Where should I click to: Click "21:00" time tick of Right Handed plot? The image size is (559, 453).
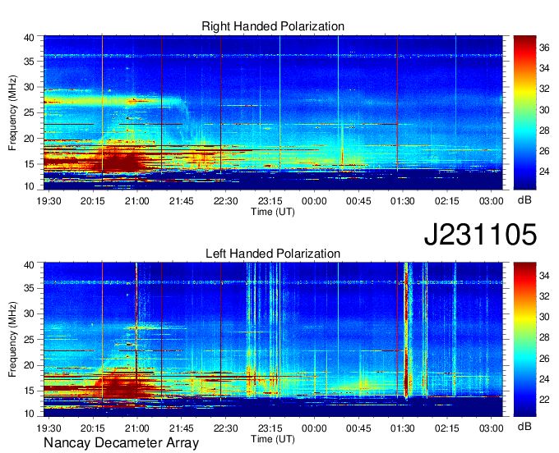coord(137,201)
